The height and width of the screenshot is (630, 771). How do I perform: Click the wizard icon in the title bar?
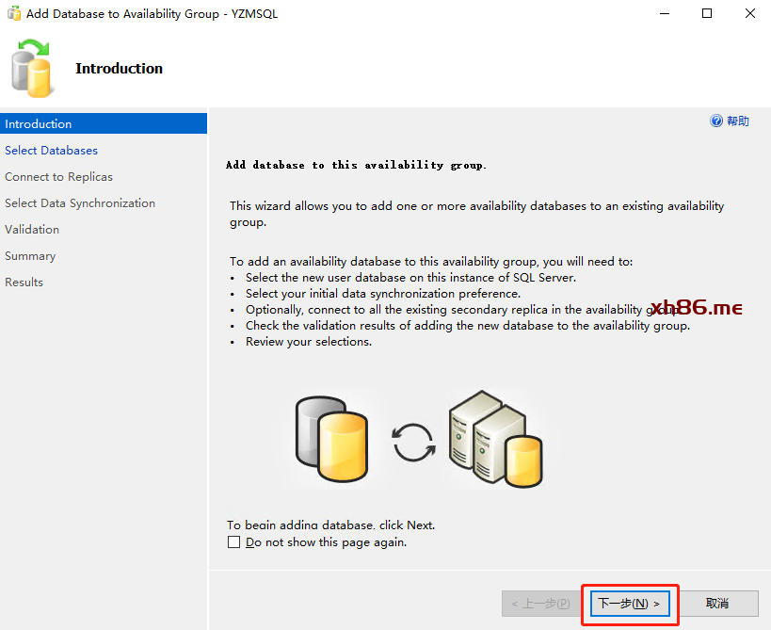pyautogui.click(x=14, y=14)
